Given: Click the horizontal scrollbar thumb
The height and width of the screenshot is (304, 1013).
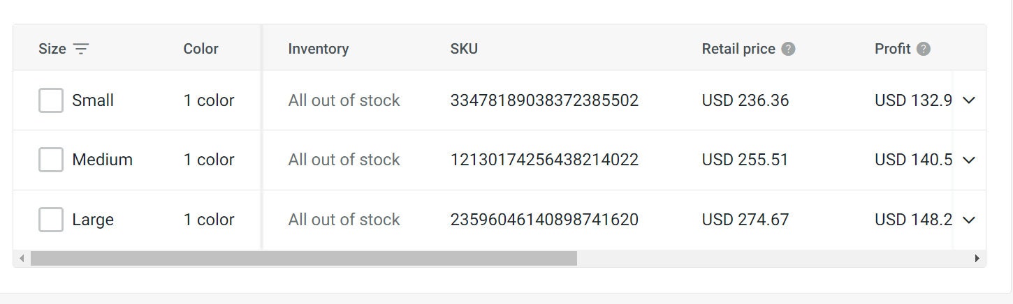Looking at the screenshot, I should 304,259.
